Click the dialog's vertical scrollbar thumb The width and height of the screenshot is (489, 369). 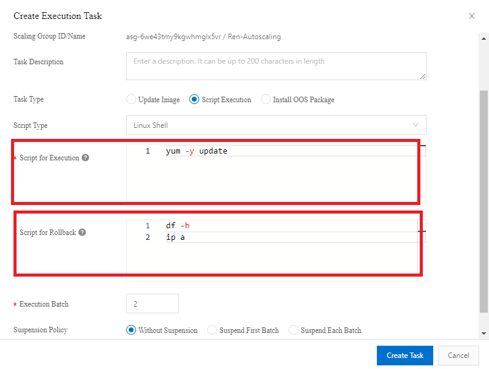click(484, 196)
